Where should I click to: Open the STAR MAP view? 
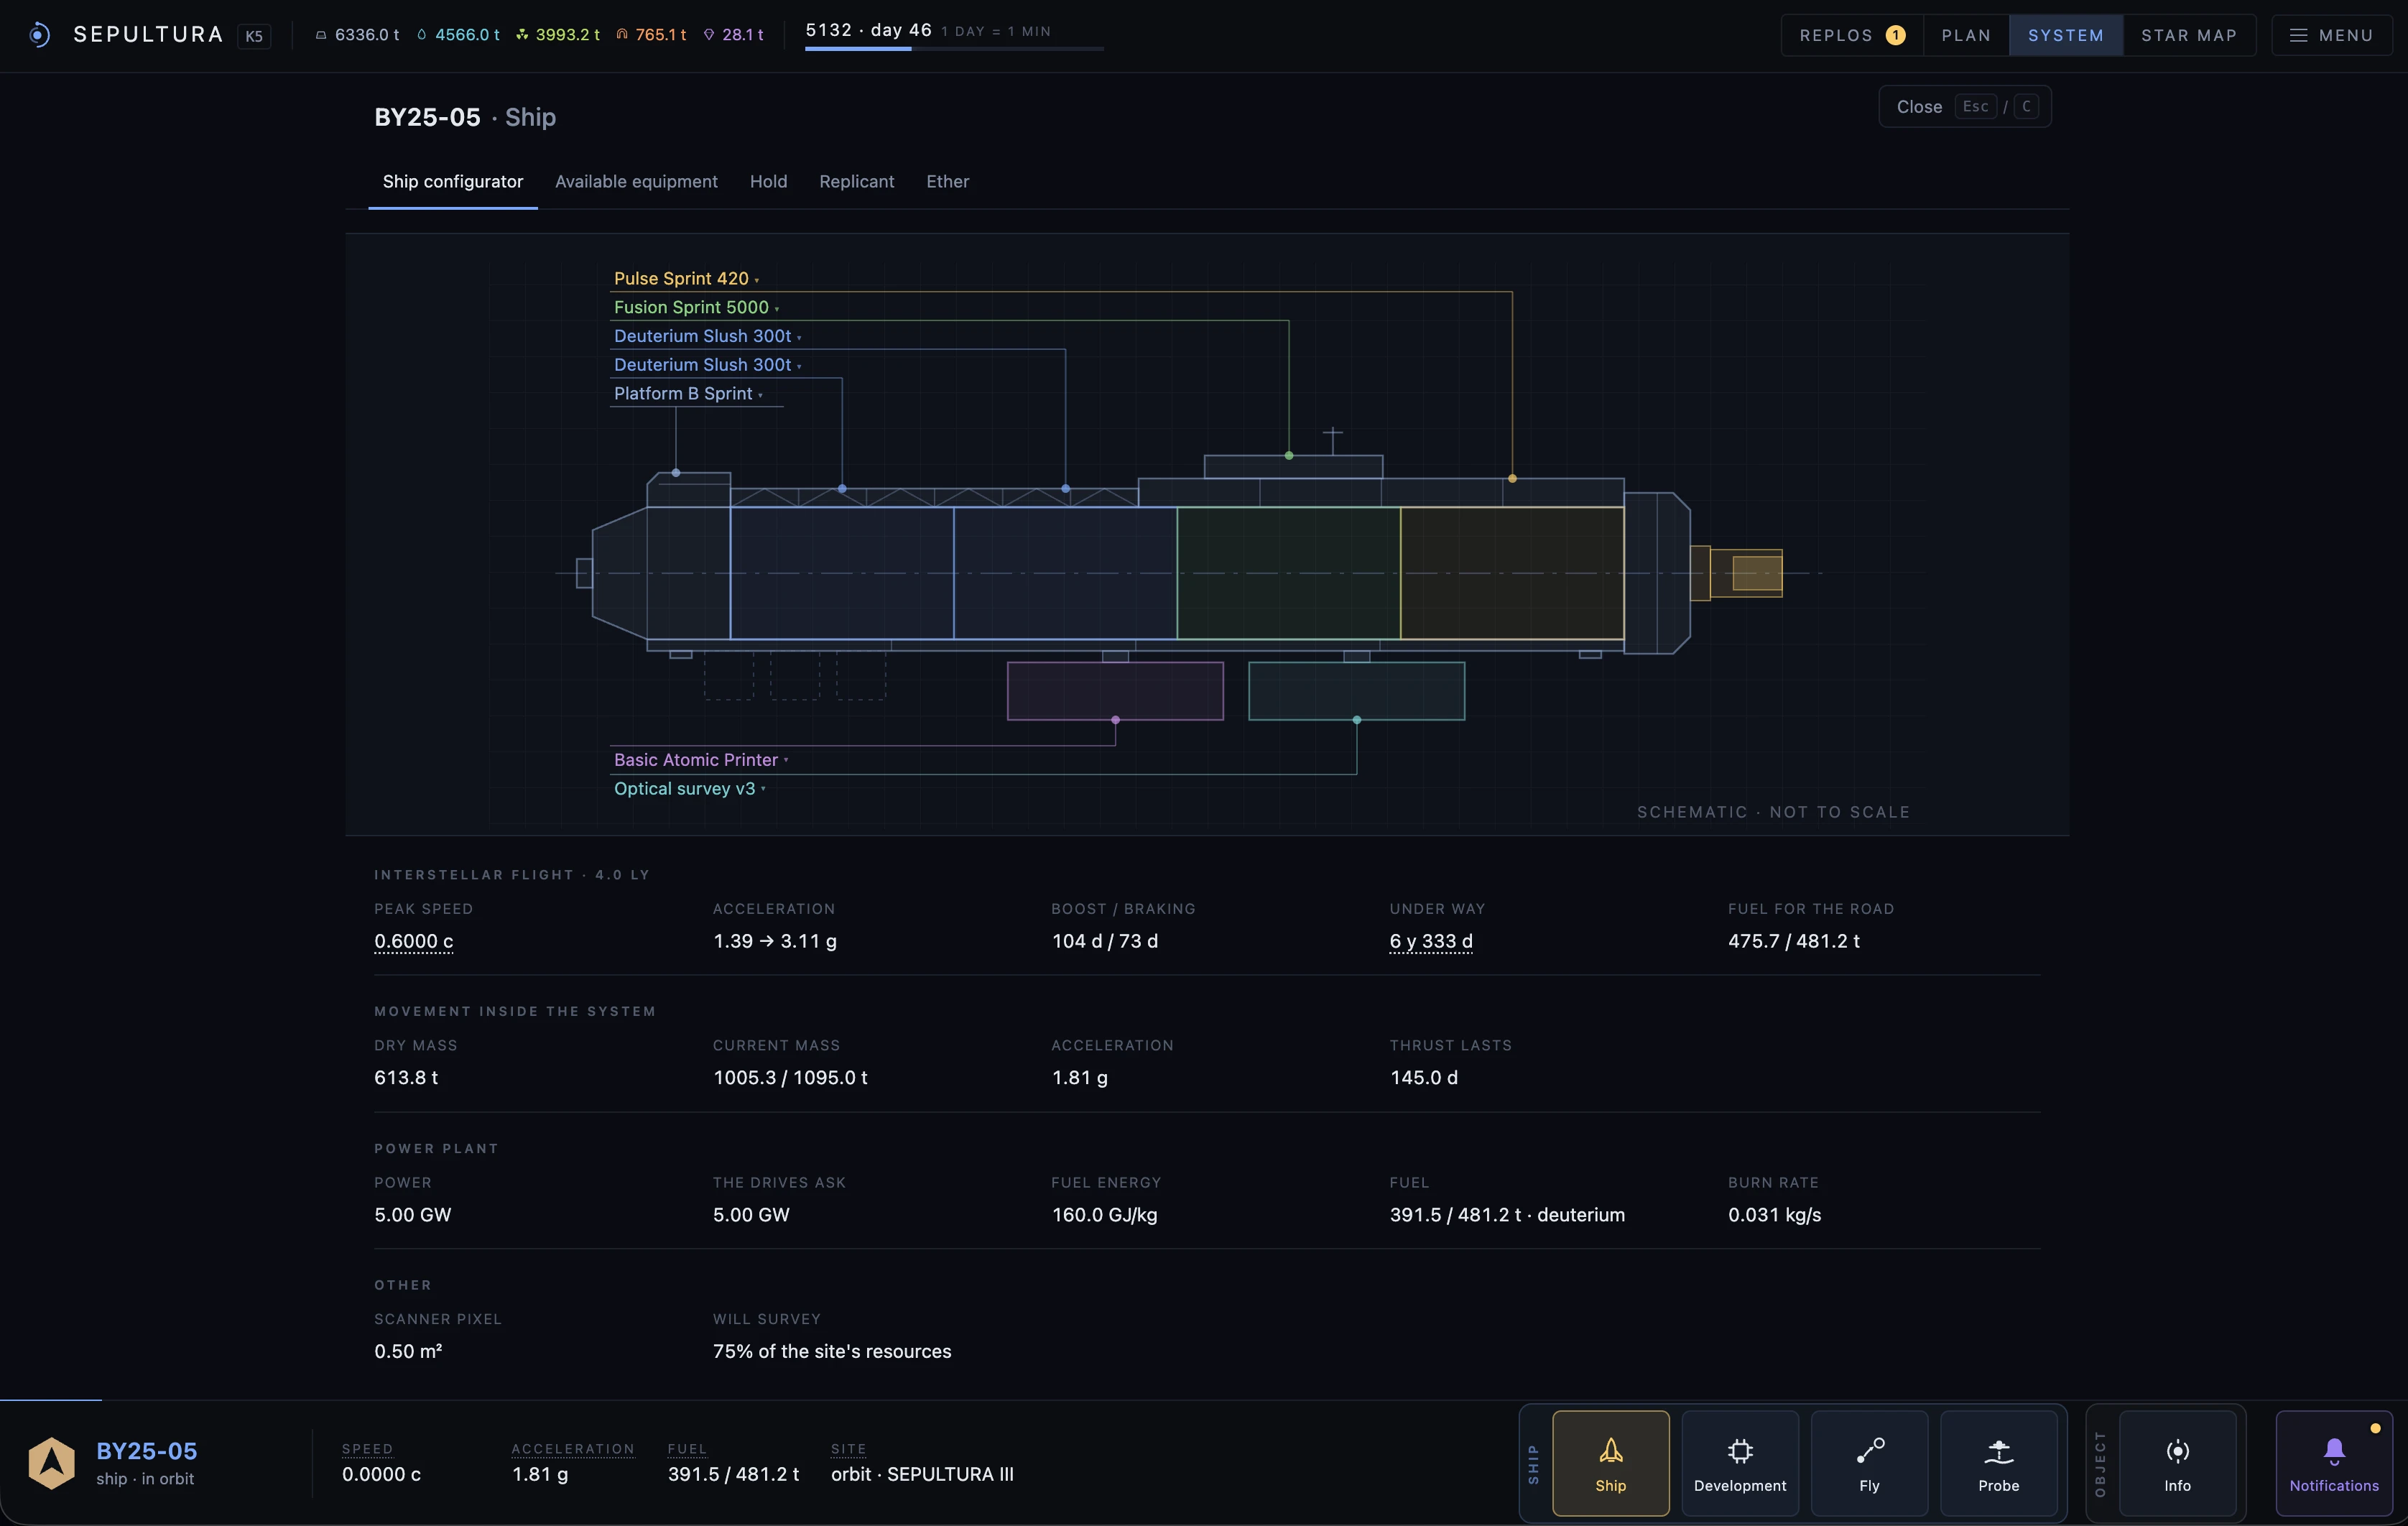pyautogui.click(x=2189, y=35)
